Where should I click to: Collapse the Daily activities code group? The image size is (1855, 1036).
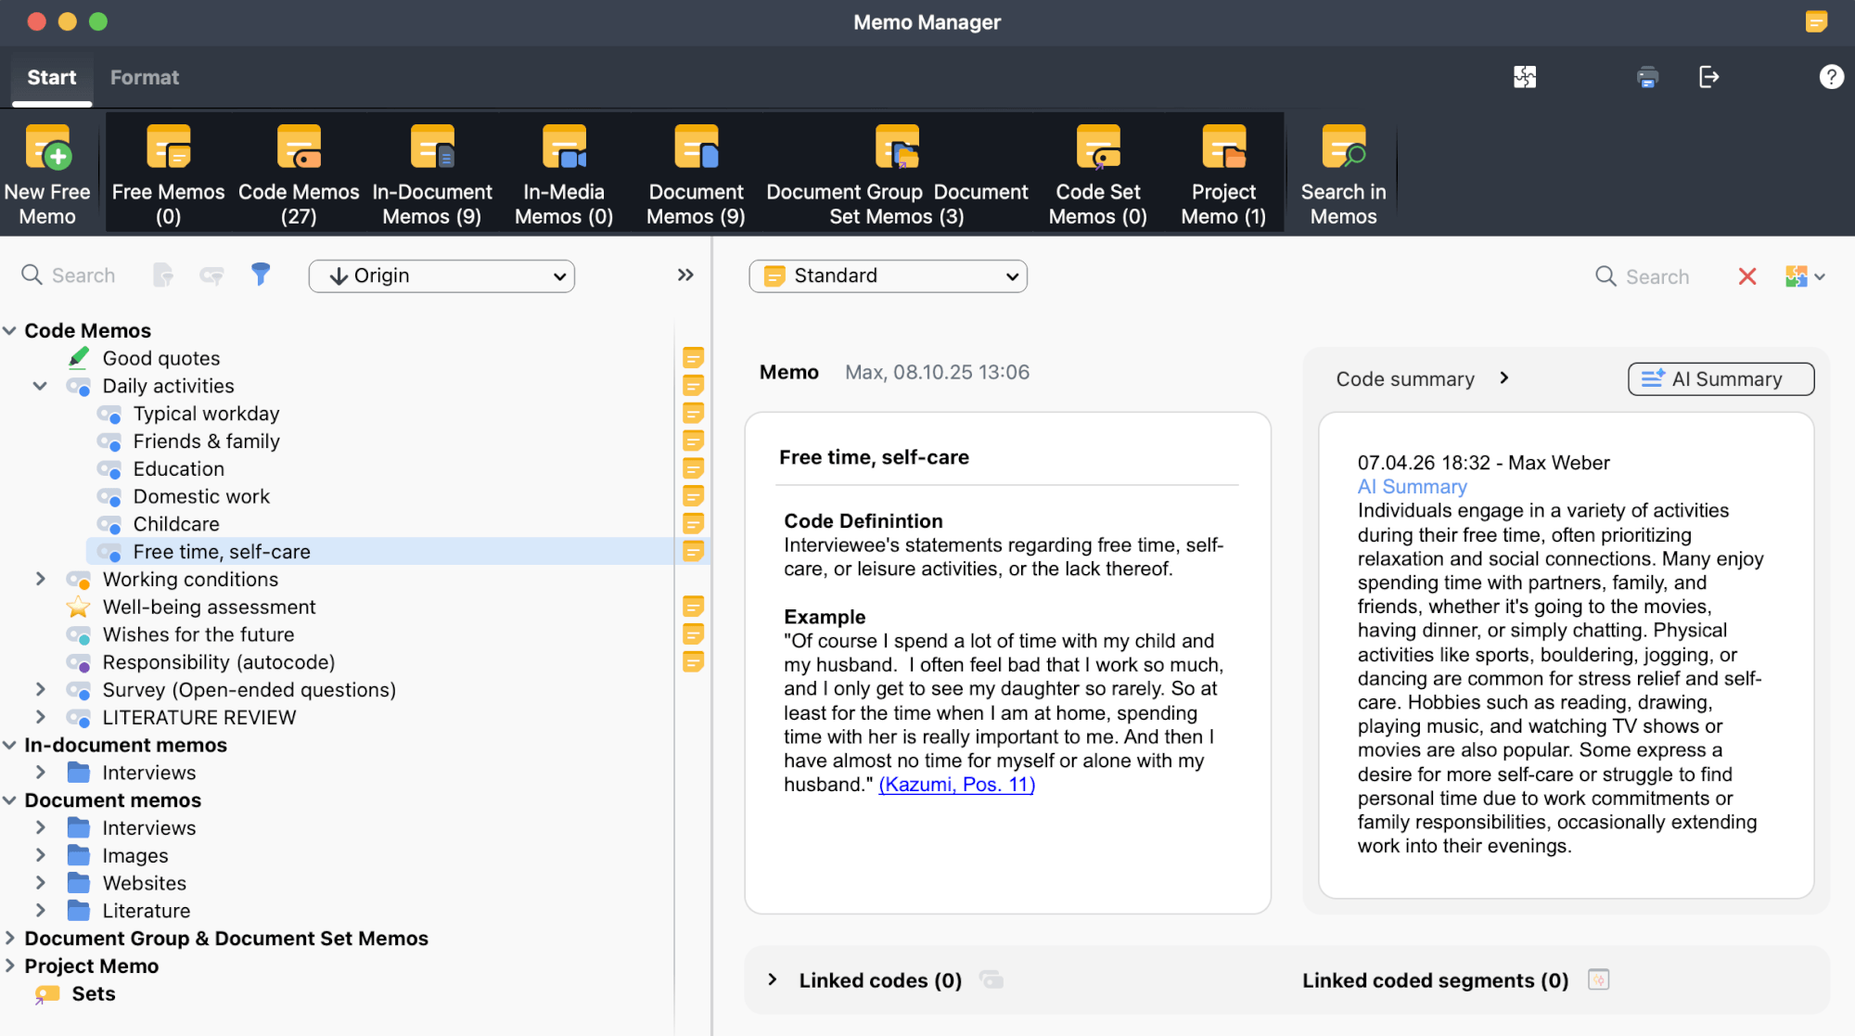point(39,386)
